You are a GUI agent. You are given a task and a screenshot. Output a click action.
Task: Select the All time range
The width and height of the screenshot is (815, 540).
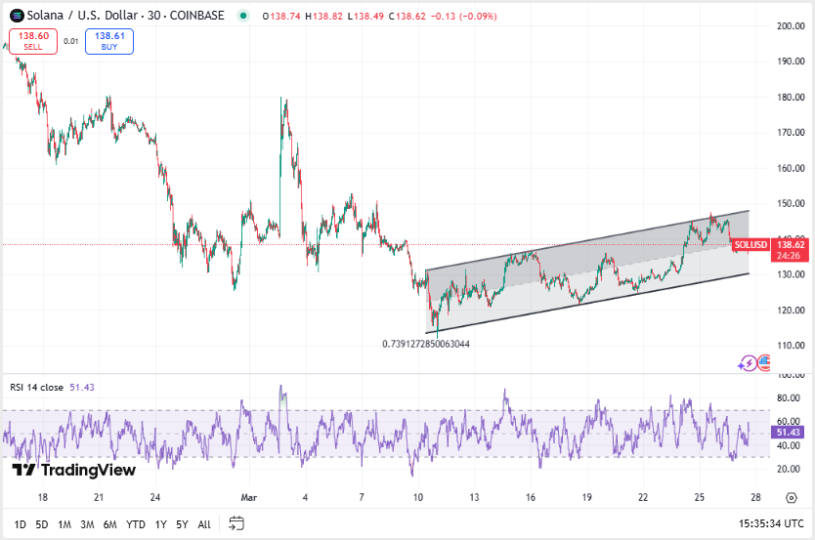click(x=204, y=524)
